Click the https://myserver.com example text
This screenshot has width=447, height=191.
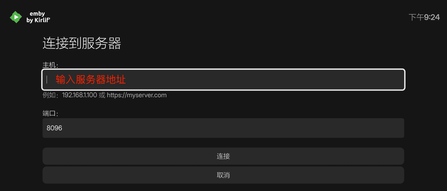[137, 95]
